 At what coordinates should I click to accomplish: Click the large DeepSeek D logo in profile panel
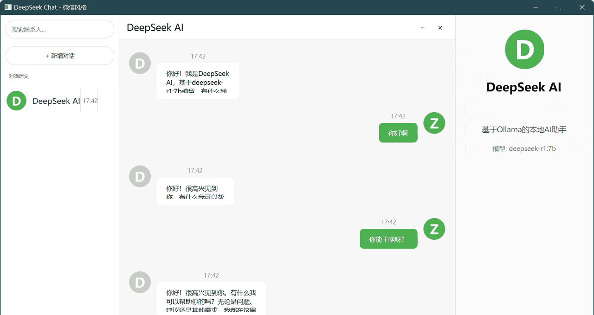click(524, 49)
